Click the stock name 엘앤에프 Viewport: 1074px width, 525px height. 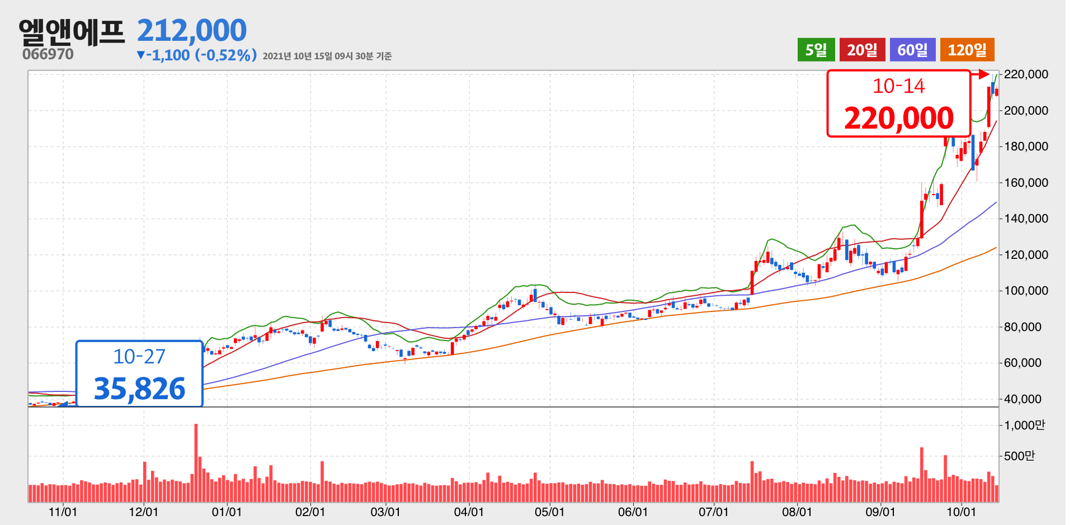pyautogui.click(x=72, y=31)
